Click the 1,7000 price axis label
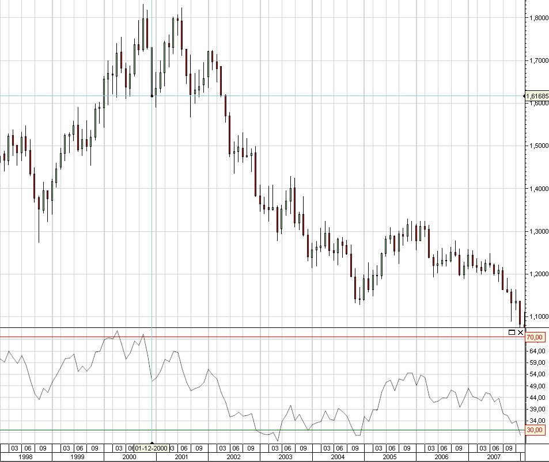The image size is (549, 462). [x=539, y=60]
